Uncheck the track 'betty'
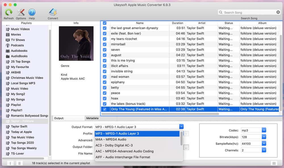 click(105, 87)
